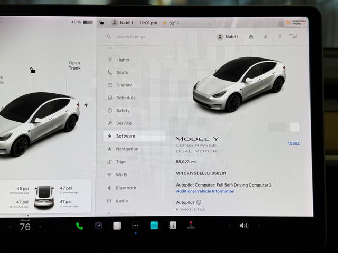
Task: Open the Additional Vehicle Information link
Action: (x=205, y=191)
